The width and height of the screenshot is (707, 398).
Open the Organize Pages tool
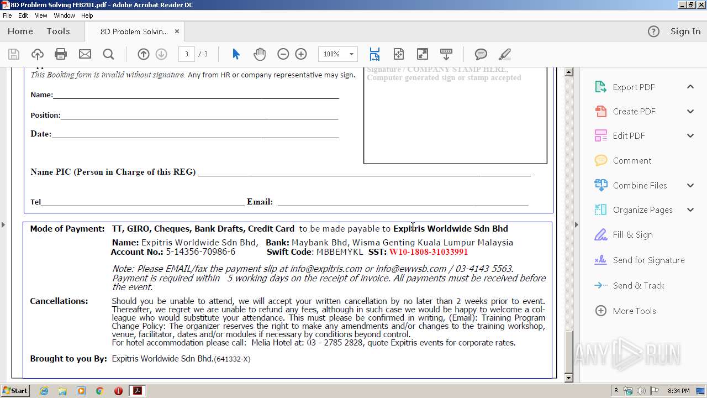pyautogui.click(x=642, y=210)
